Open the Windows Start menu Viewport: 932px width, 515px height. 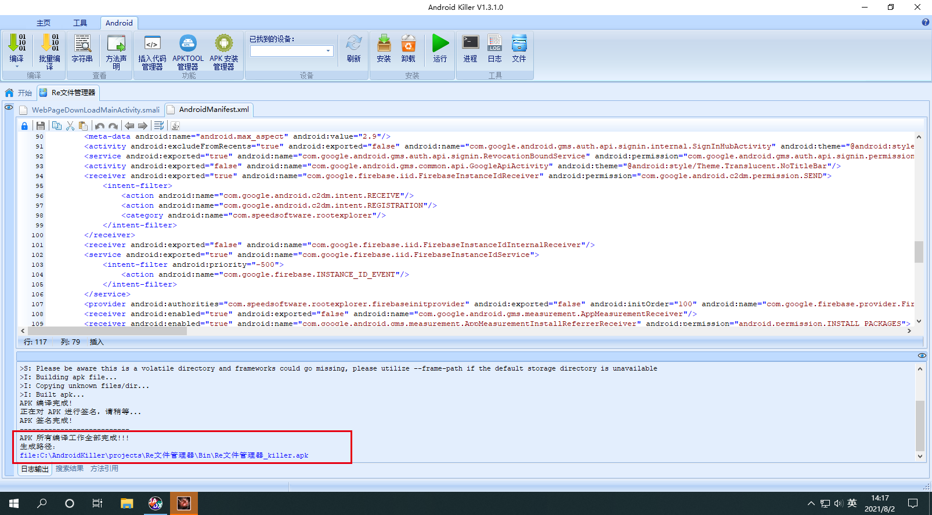tap(14, 503)
